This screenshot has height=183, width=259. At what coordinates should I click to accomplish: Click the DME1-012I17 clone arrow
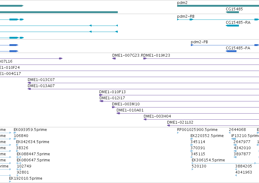tap(101, 101)
